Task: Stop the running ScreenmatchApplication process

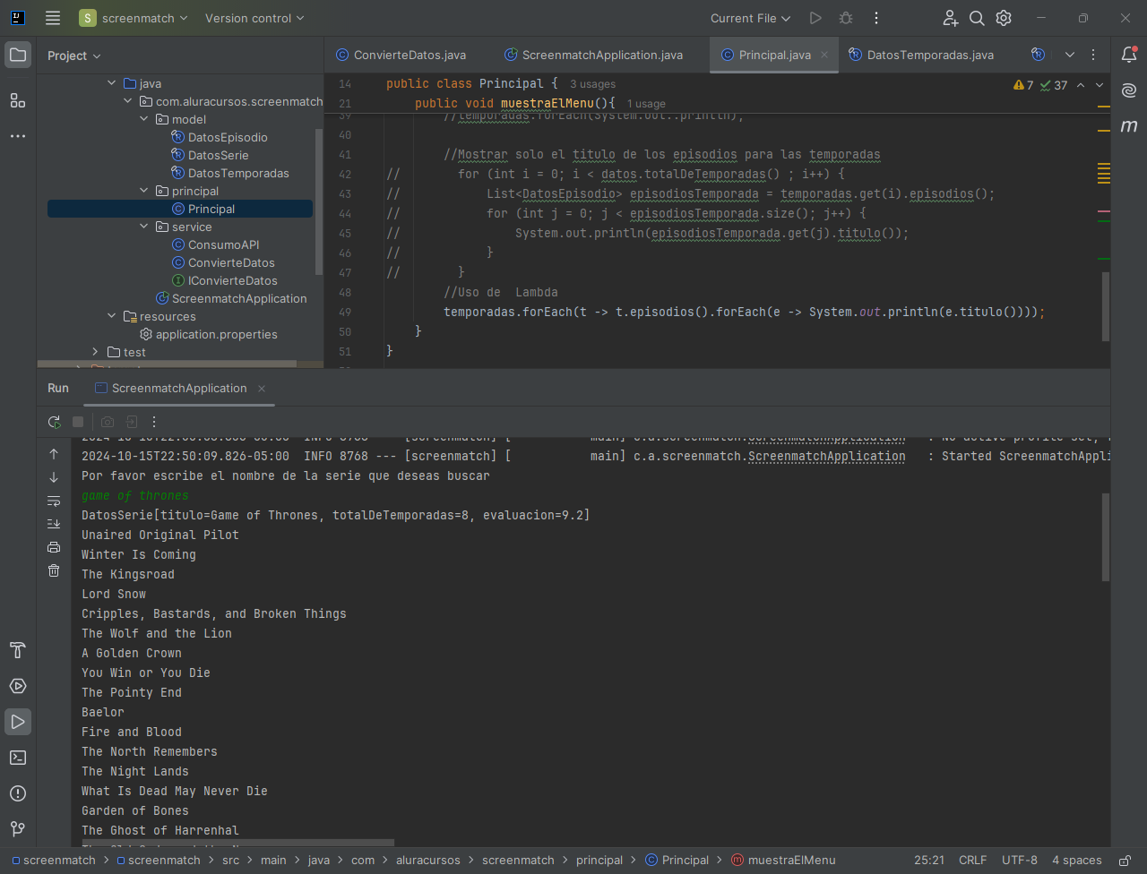Action: (x=78, y=422)
